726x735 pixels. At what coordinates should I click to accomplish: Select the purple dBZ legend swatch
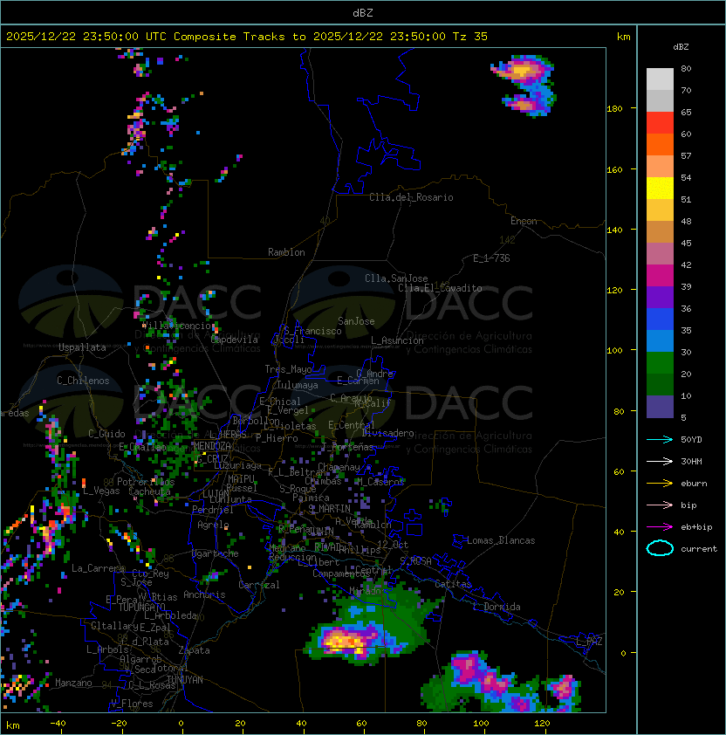[x=660, y=297]
